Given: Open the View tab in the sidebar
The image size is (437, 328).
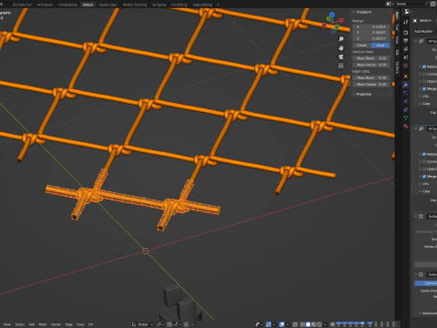Looking at the screenshot, I should click(397, 40).
